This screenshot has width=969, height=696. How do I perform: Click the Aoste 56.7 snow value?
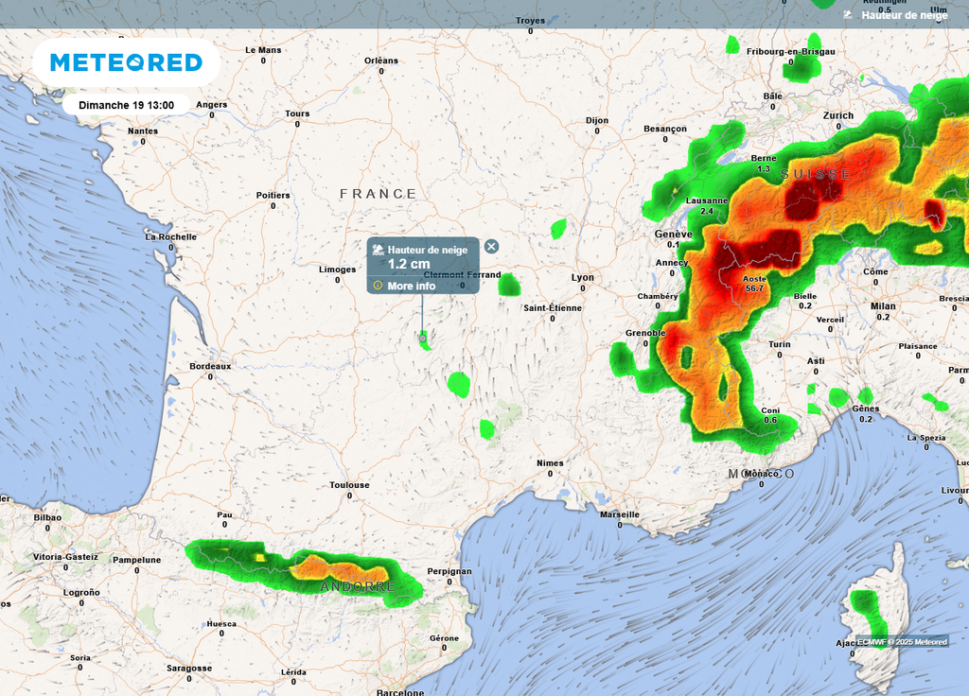pyautogui.click(x=754, y=287)
